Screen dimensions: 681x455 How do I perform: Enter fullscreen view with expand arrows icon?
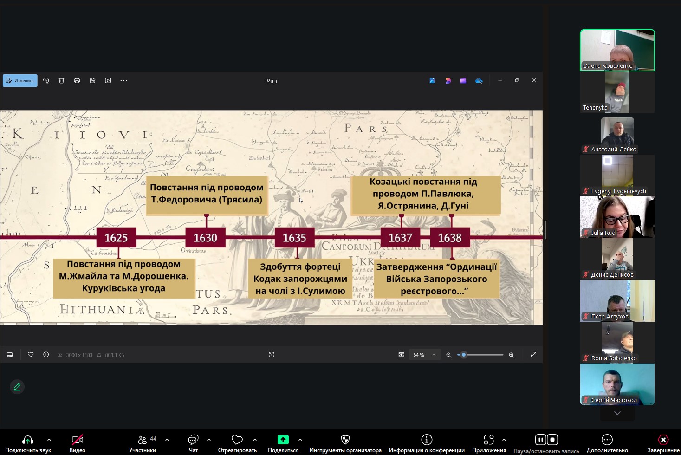pos(533,355)
